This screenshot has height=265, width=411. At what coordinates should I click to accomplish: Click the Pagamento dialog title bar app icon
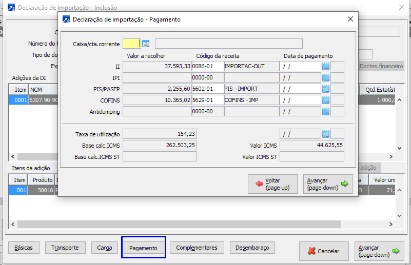click(x=66, y=19)
